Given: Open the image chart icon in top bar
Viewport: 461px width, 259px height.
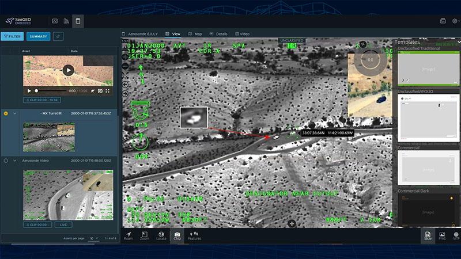Looking at the screenshot, I should click(x=55, y=21).
